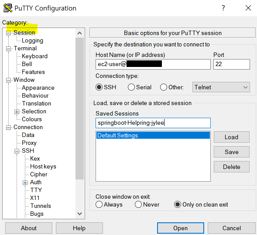The width and height of the screenshot is (257, 235).
Task: Open the Telnet protocol dropdown
Action: click(221, 87)
